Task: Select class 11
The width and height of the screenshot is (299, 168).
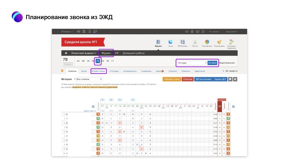Action: tap(112, 61)
